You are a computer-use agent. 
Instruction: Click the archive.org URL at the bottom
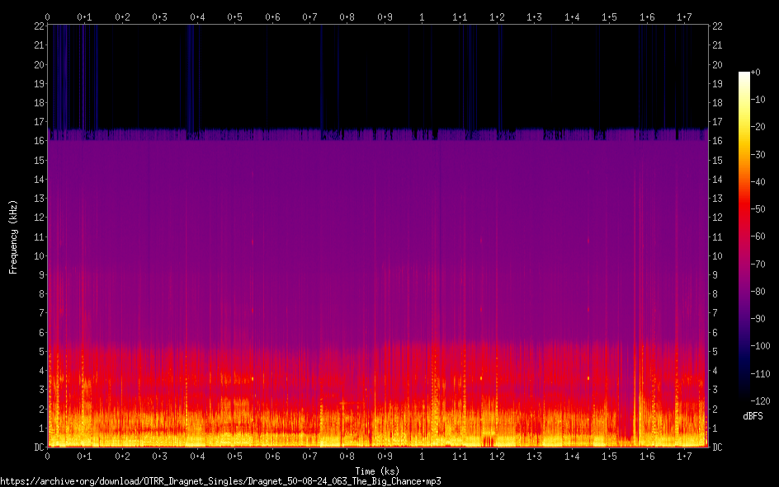[220, 480]
